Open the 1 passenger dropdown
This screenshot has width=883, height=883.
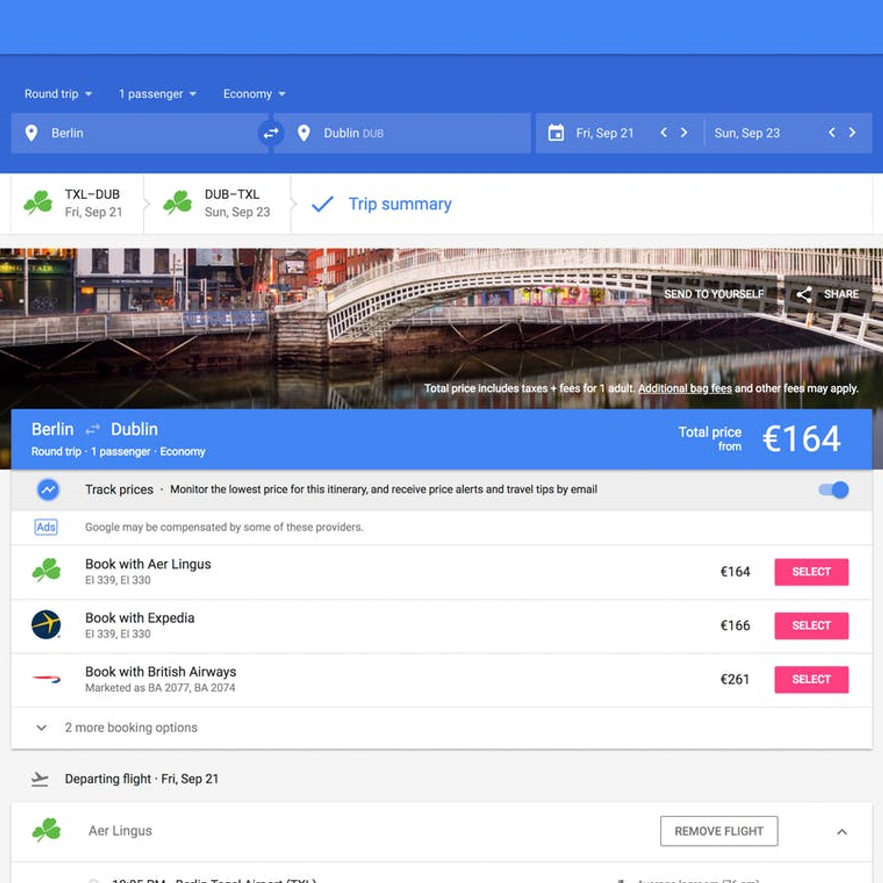tap(158, 94)
